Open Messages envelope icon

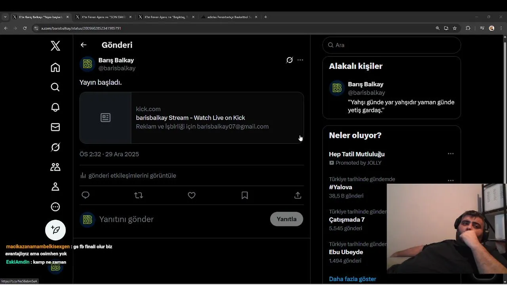(55, 127)
